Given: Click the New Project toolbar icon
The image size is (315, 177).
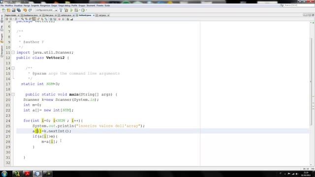Looking at the screenshot, I should click(9, 10).
